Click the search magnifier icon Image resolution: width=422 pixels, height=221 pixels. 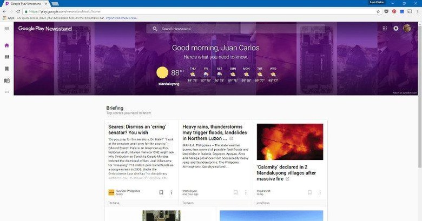[x=155, y=29]
